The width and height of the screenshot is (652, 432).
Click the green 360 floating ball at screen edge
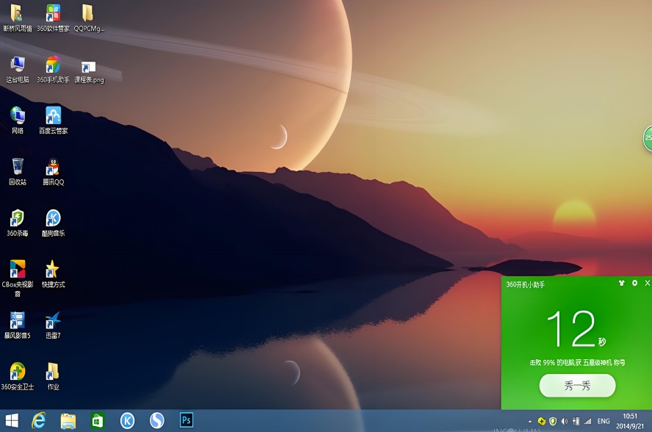(x=648, y=138)
